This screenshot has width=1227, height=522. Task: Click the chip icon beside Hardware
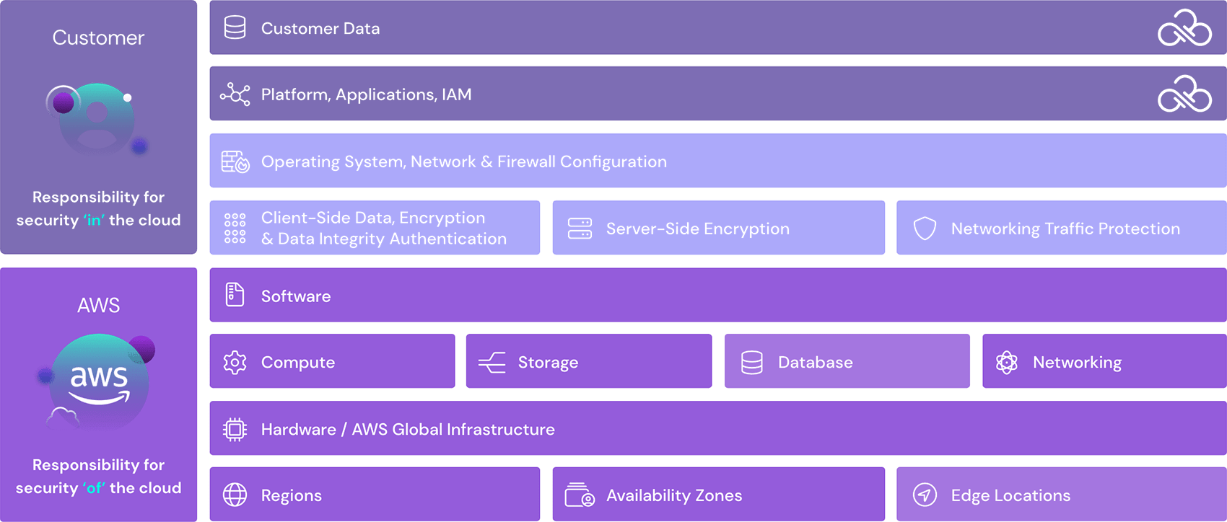coord(235,429)
